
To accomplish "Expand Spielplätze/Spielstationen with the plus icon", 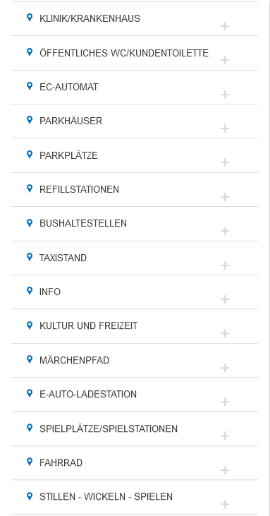I will click(225, 436).
